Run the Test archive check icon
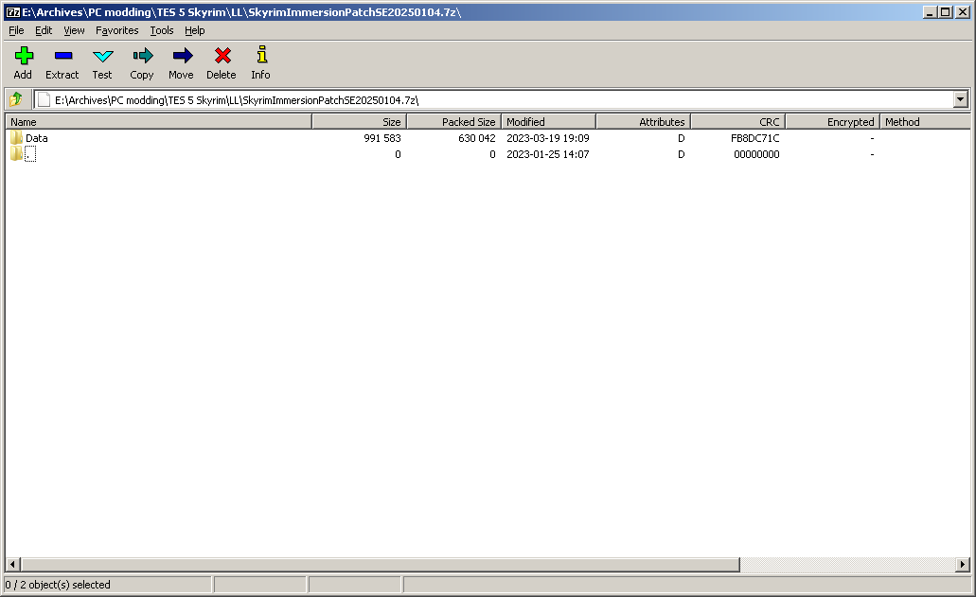This screenshot has height=597, width=976. (102, 56)
